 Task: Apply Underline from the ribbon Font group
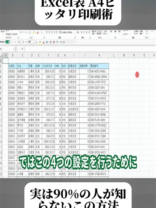click(26, 32)
